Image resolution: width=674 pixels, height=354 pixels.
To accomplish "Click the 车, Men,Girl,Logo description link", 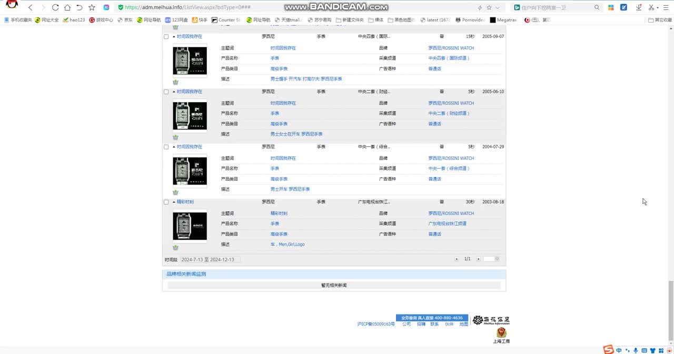I will (x=288, y=244).
